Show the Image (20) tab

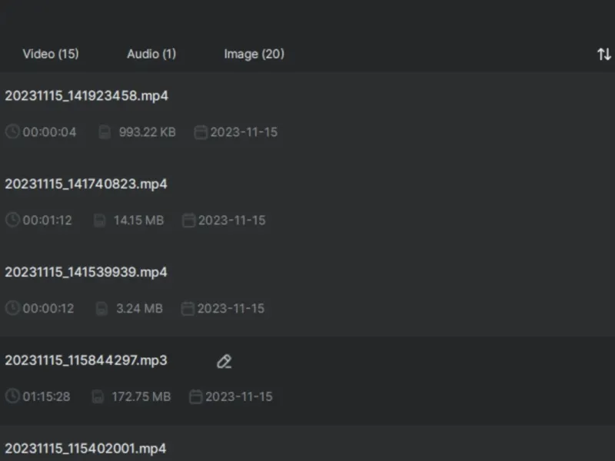254,54
